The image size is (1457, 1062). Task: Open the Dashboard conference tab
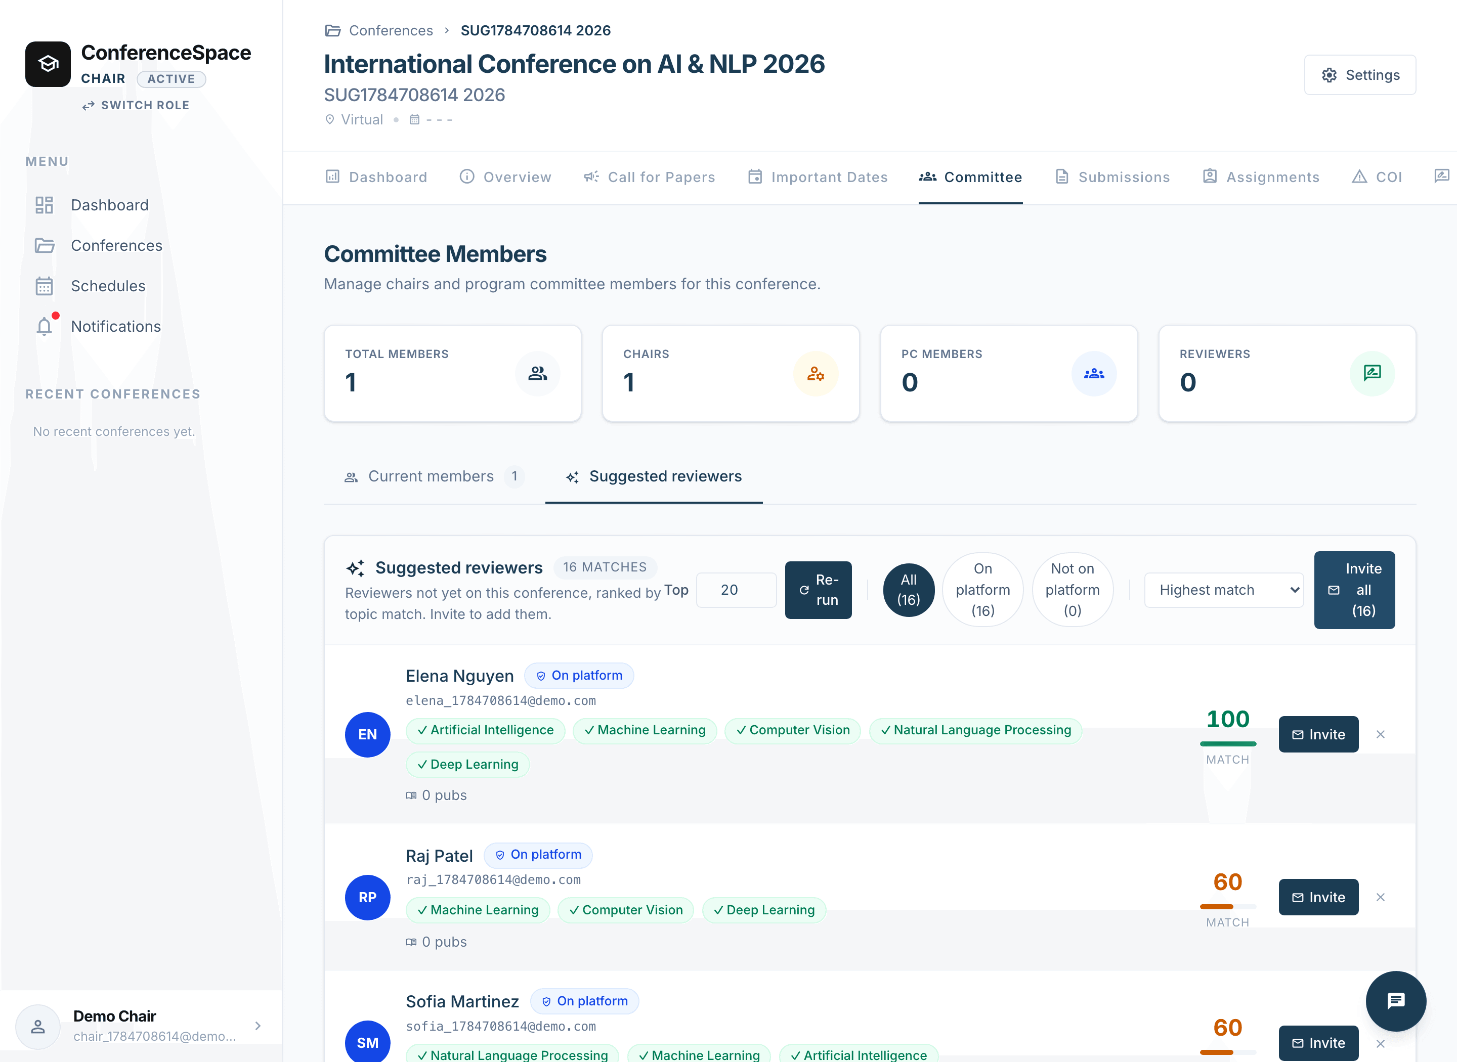coord(376,177)
